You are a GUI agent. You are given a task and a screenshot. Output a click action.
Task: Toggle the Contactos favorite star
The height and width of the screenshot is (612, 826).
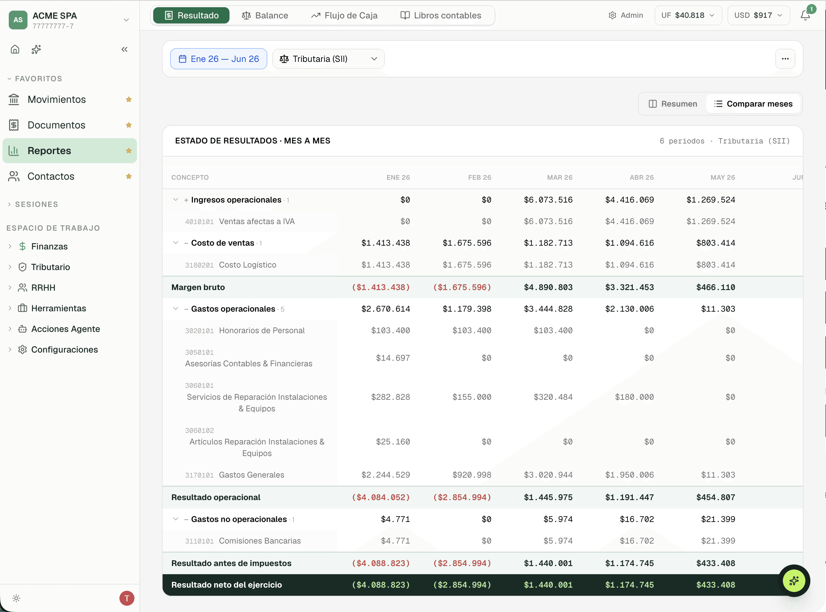click(128, 176)
